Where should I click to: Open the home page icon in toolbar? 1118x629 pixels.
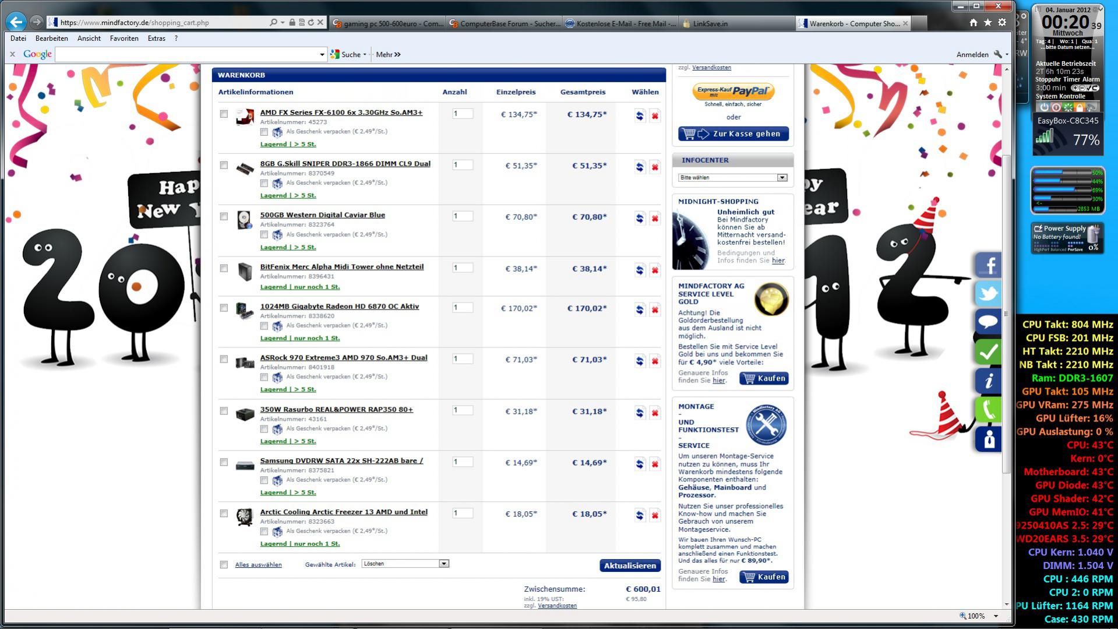point(974,23)
